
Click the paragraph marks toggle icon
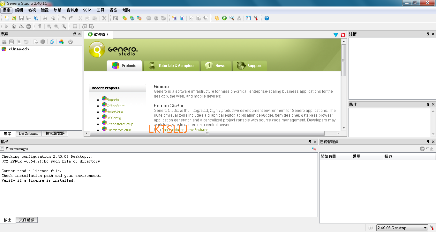pos(40,26)
